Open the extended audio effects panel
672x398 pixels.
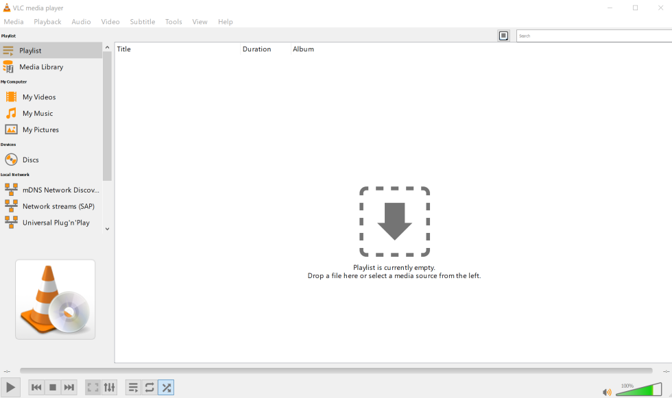pos(109,387)
